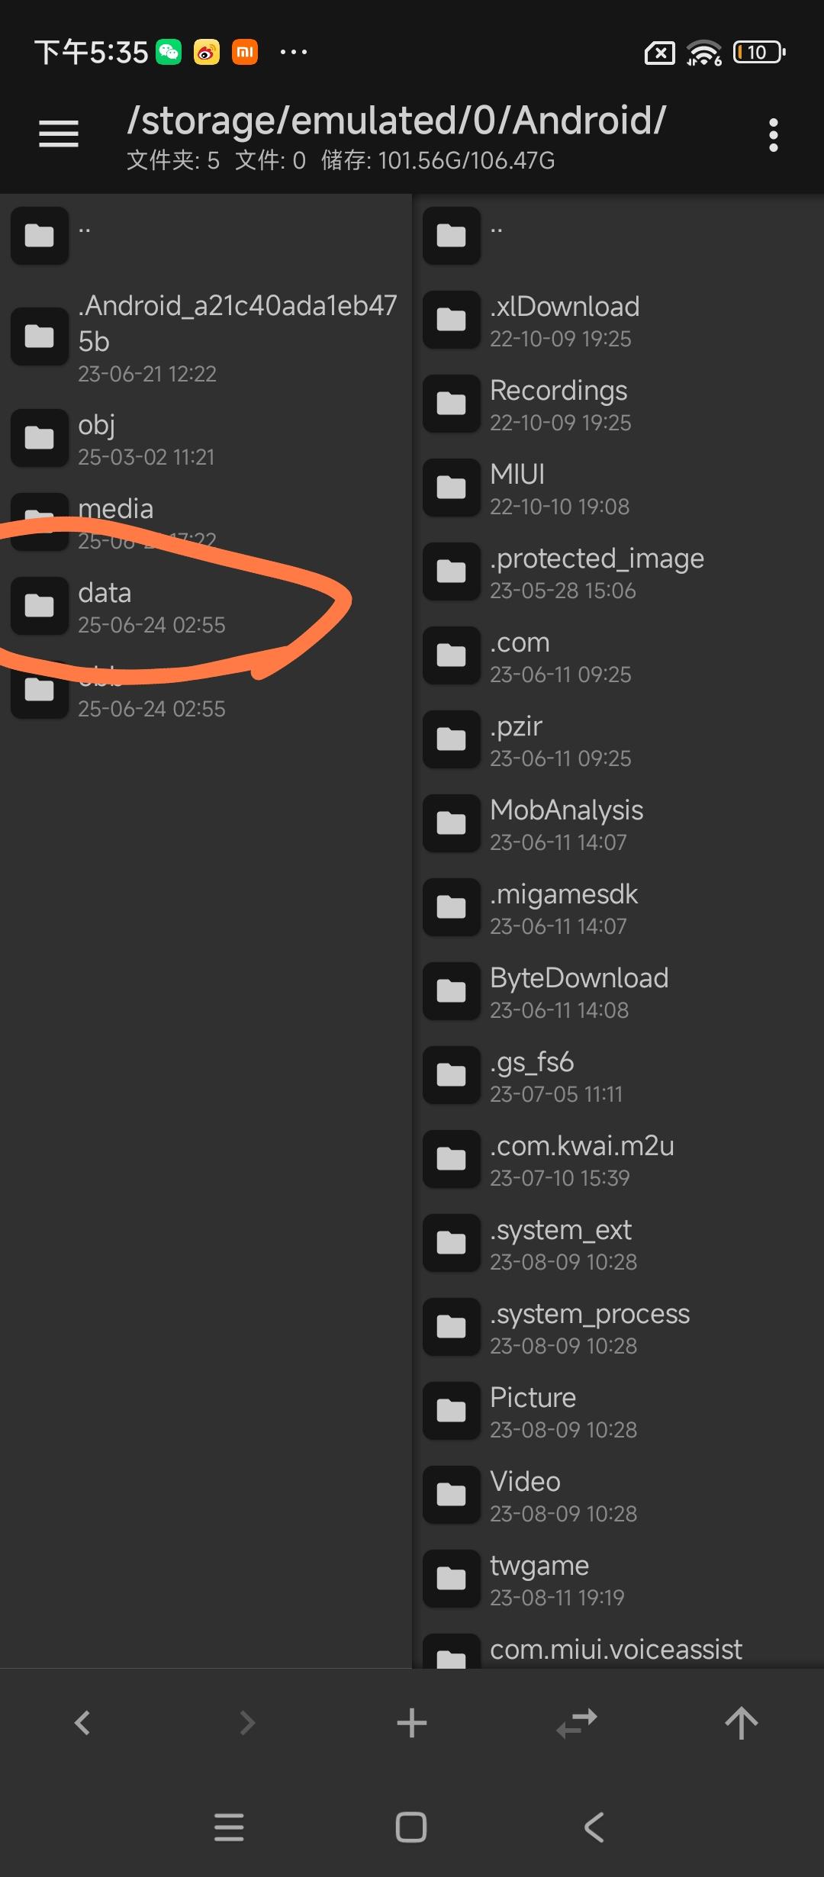Screen dimensions: 824x1877
Task: Tap the plus icon to create new
Action: coord(412,1723)
